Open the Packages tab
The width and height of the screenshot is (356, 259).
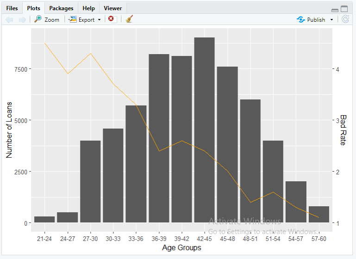point(61,8)
